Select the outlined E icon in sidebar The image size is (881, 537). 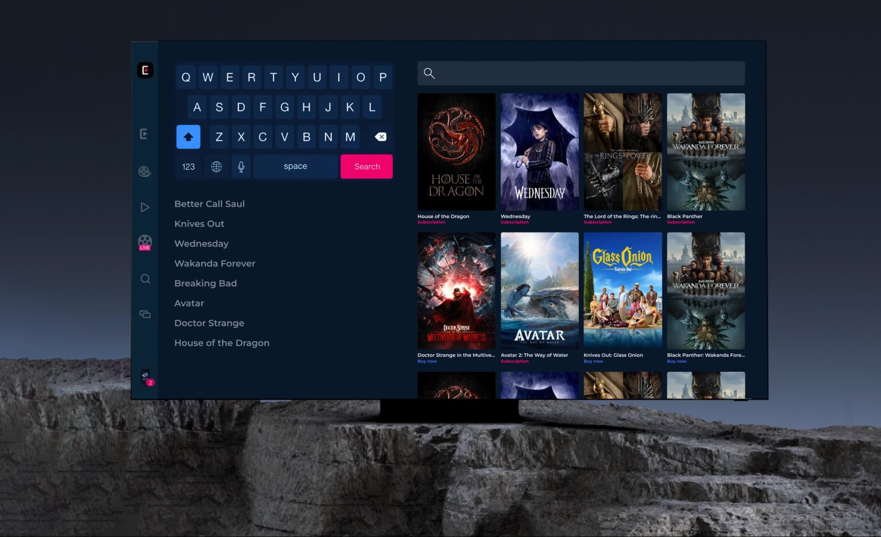pyautogui.click(x=144, y=134)
